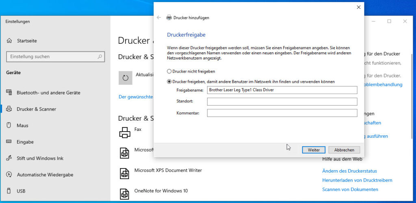Open 'Bluetooth- und andere Geräte' settings

coord(48,93)
